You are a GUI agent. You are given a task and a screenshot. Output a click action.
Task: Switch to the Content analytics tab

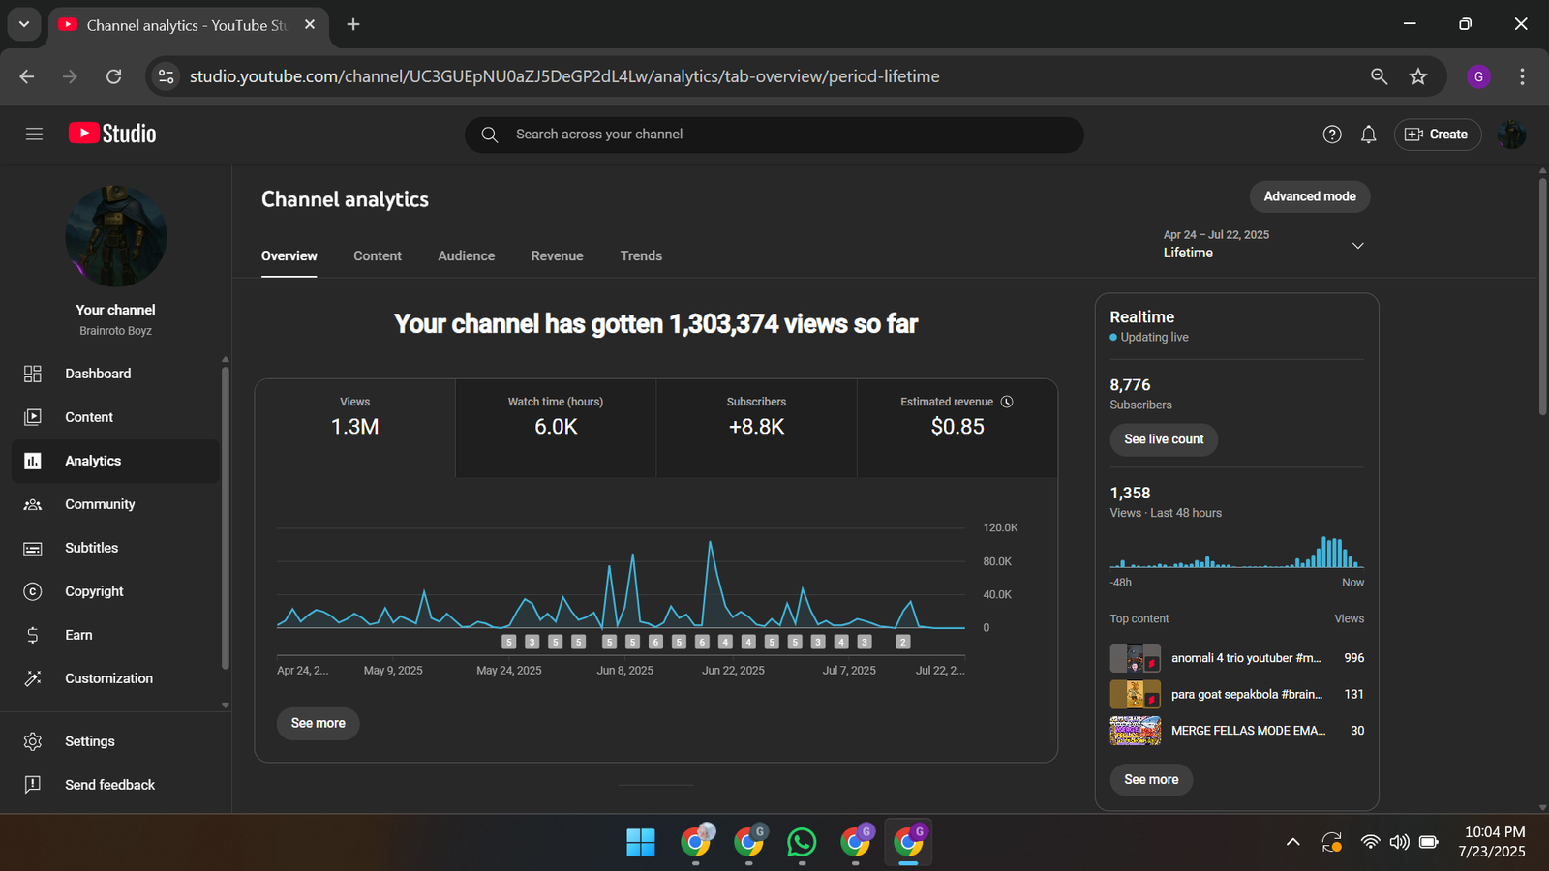tap(378, 256)
